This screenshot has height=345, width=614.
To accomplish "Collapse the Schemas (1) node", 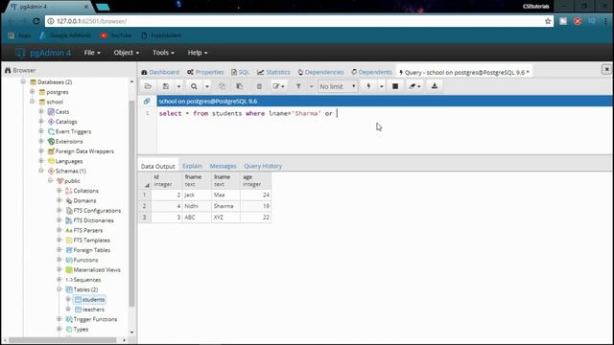I will tap(41, 171).
